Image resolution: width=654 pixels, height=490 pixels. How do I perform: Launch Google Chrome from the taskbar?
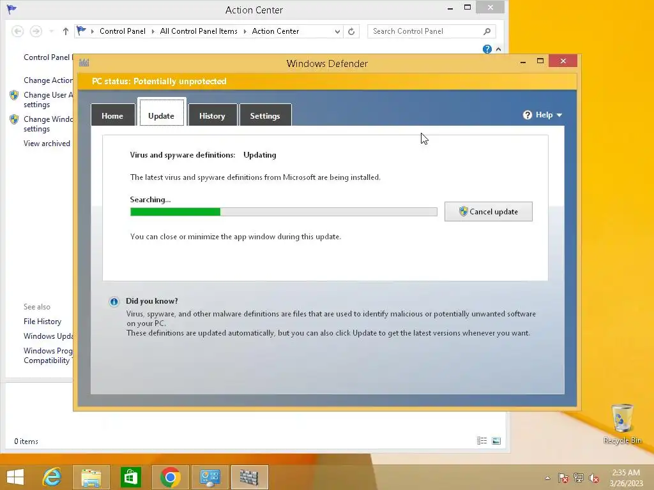coord(170,477)
